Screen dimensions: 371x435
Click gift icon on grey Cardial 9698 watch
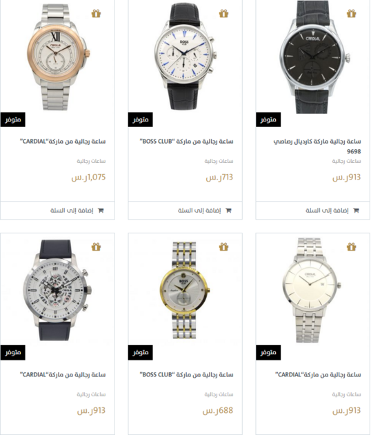click(x=351, y=13)
